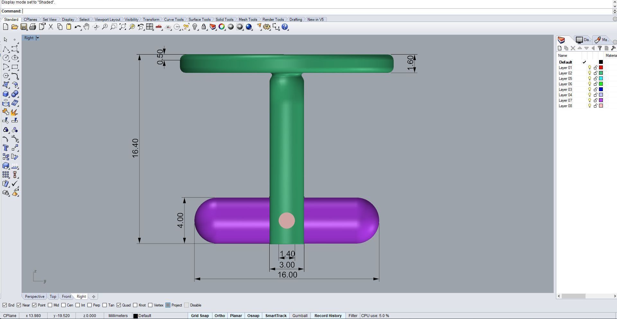Cut selection with the scissors icon
This screenshot has width=617, height=319.
pyautogui.click(x=51, y=27)
